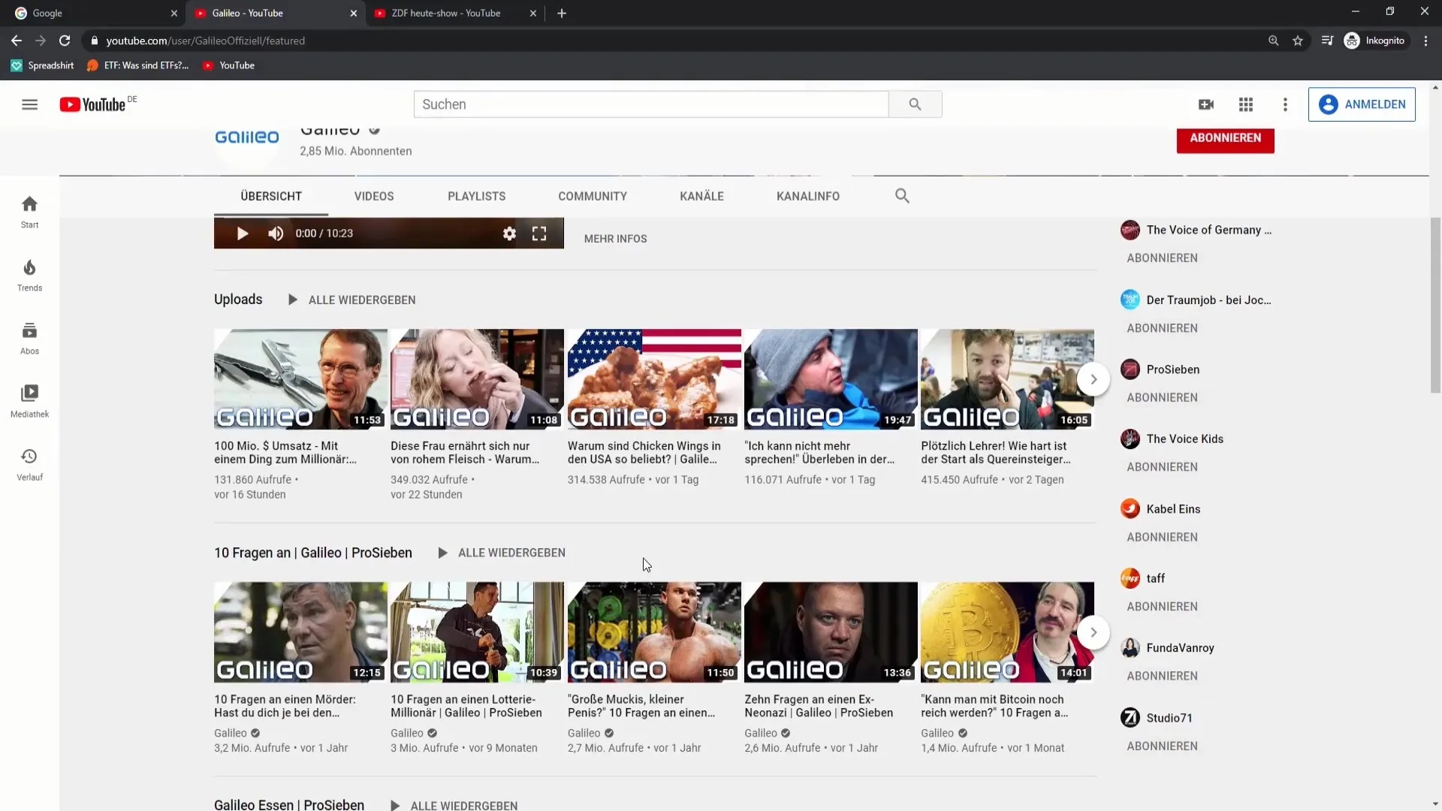1442x811 pixels.
Task: Open the Uploads section heading
Action: tap(238, 299)
